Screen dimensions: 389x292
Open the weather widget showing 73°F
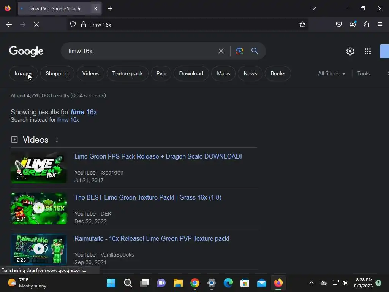click(x=27, y=283)
